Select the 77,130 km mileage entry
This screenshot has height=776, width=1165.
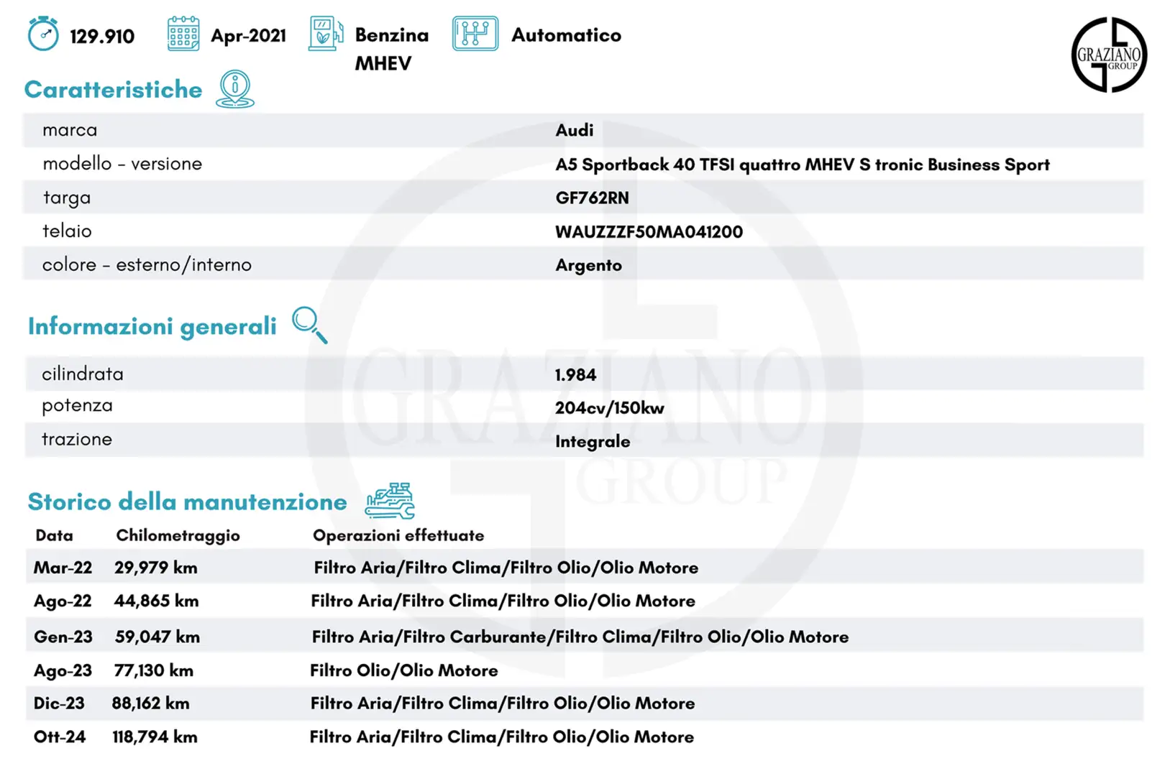(x=153, y=670)
